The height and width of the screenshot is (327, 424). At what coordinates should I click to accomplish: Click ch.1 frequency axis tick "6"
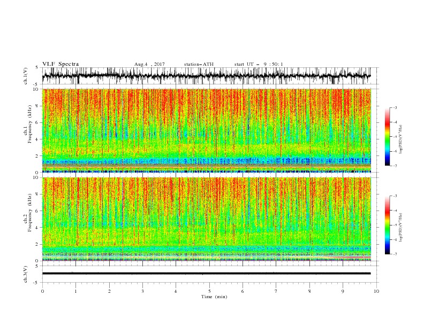click(x=37, y=122)
